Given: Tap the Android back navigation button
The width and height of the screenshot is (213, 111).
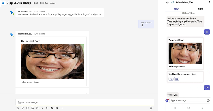Looking at the screenshot, I should tap(202, 108).
